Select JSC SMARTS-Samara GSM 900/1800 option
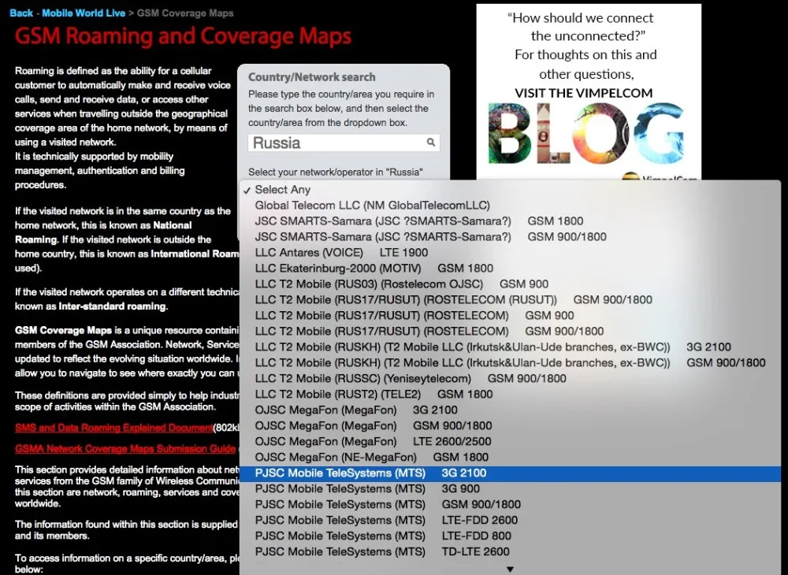This screenshot has width=788, height=575. pos(510,236)
